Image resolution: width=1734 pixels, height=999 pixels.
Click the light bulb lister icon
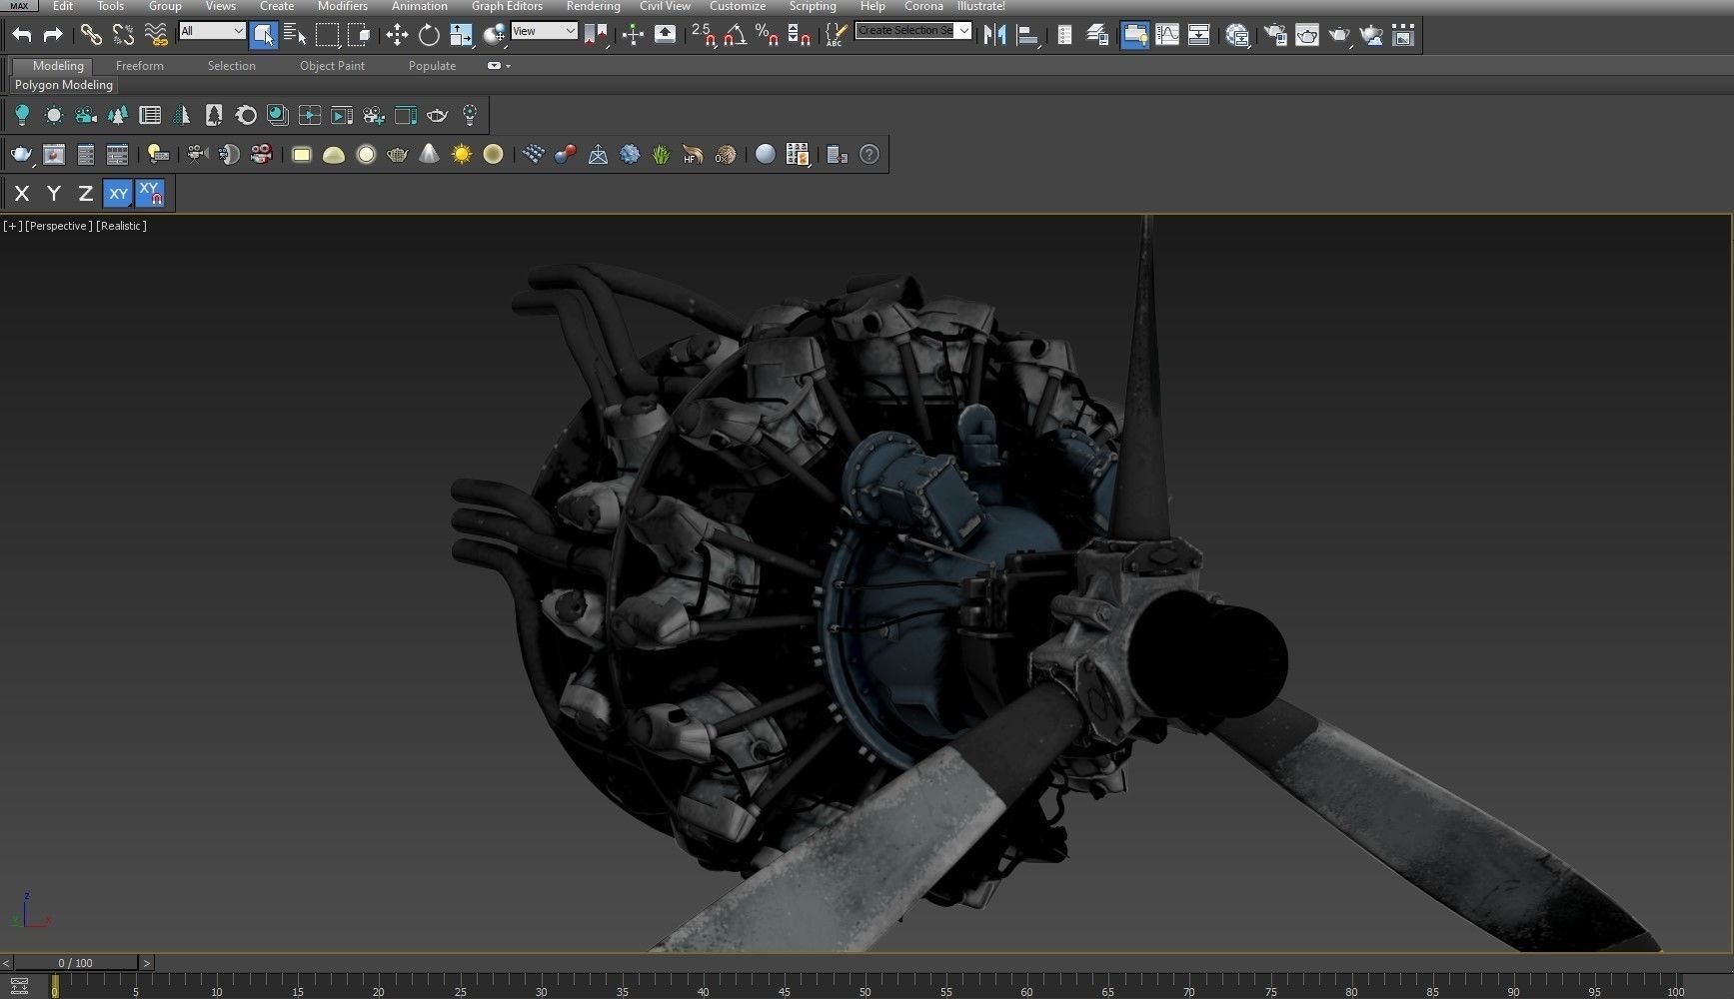[22, 116]
